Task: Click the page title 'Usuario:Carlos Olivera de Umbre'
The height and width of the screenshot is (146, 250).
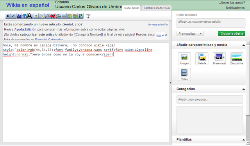Action: coord(89,7)
